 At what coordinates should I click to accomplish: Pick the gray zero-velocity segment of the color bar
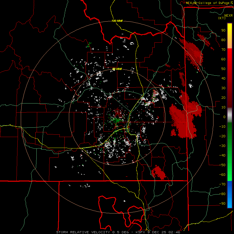coord(230,115)
